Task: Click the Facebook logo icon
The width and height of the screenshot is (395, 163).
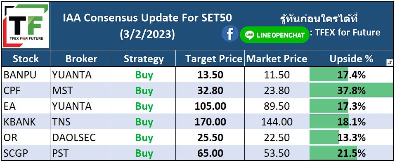Action: tap(230, 33)
